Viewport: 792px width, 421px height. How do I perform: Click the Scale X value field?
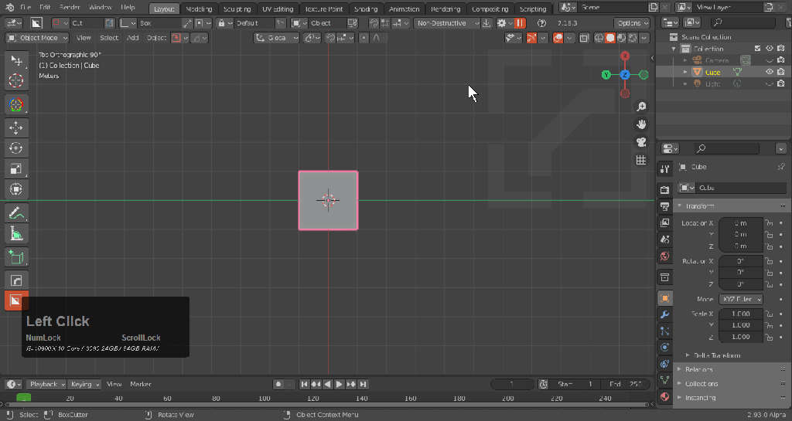(740, 314)
